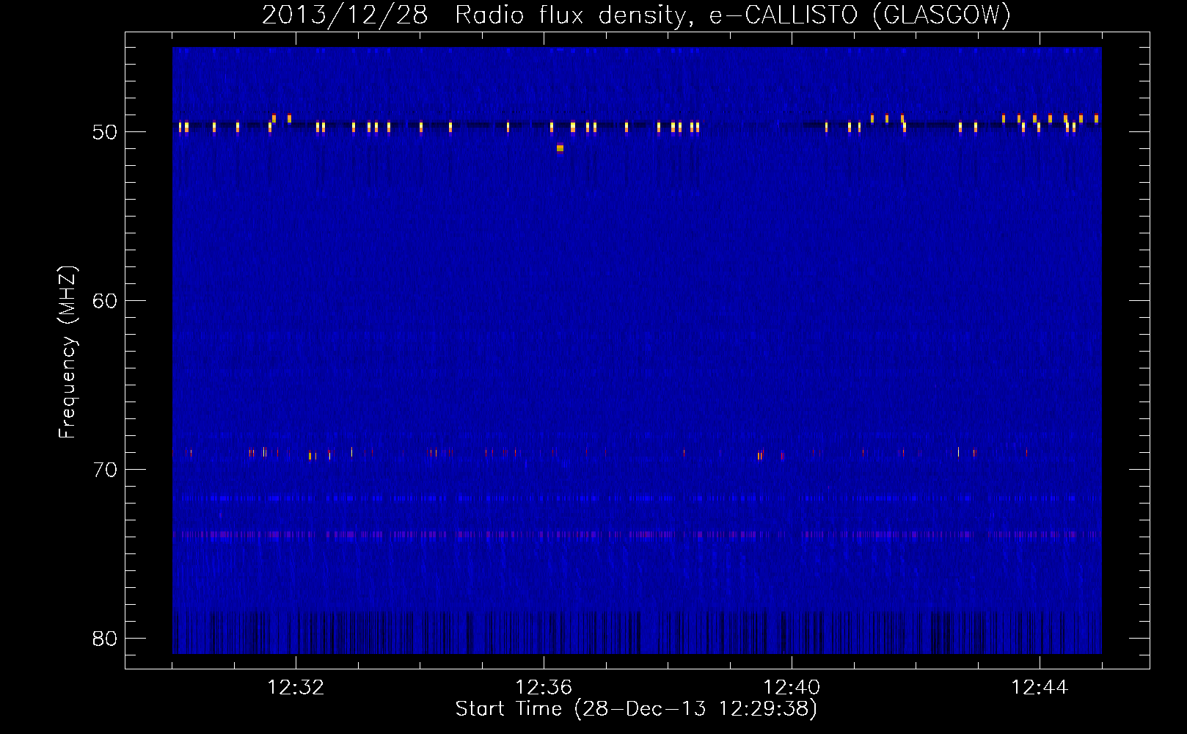Image resolution: width=1187 pixels, height=734 pixels.
Task: Click the 80 frequency tick label
Action: tap(105, 639)
